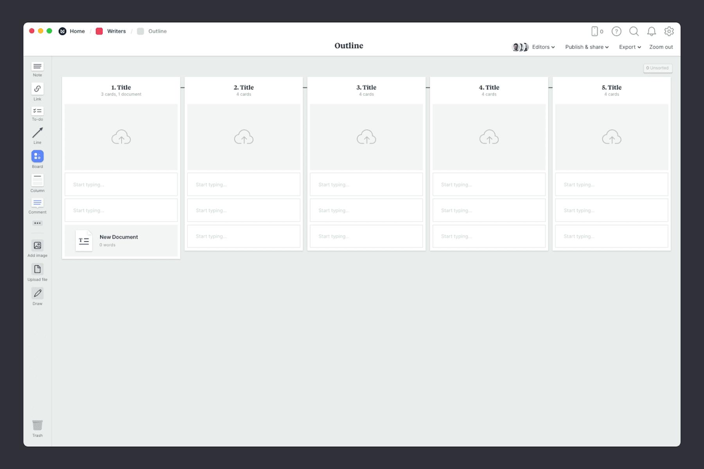Open the New Document in column 1
Image resolution: width=704 pixels, height=469 pixels.
(121, 240)
